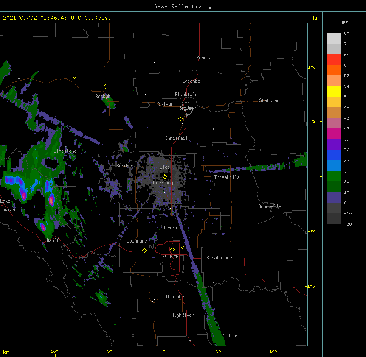The width and height of the screenshot is (366, 357).
Task: Click the dBZ legend heading
Action: pos(344,22)
